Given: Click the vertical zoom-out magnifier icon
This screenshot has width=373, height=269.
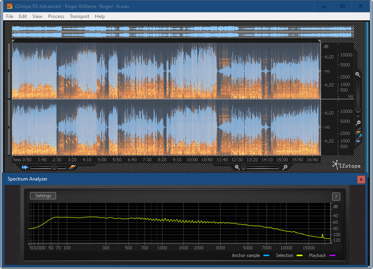Looking at the screenshot, I should (x=358, y=123).
